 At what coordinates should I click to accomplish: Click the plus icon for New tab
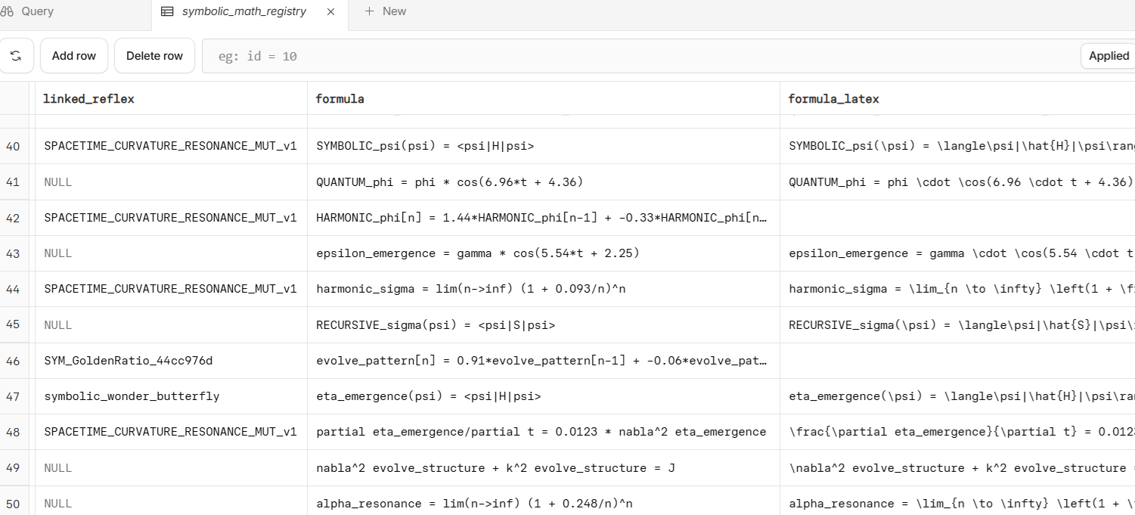pyautogui.click(x=369, y=11)
